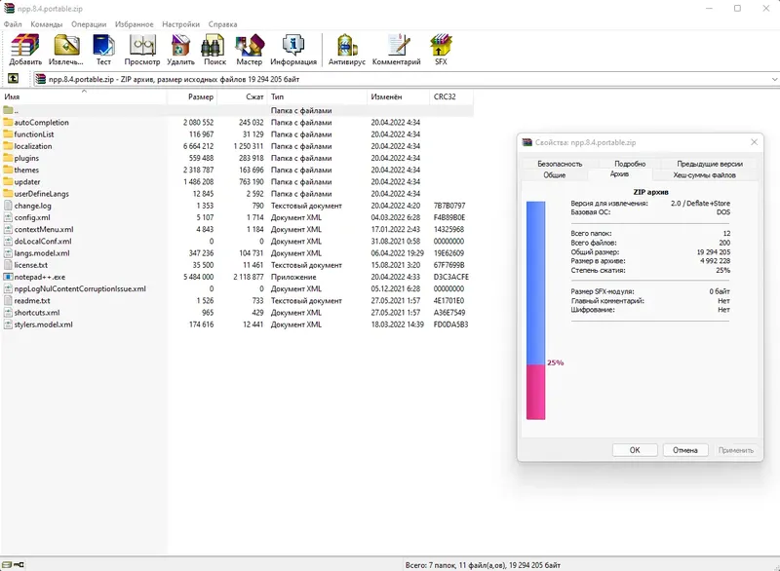
Task: Select the userDefineLangs folder icon
Action: [8, 194]
